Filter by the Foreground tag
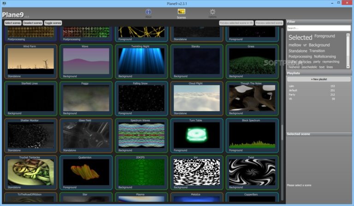This screenshot has width=354, height=206. pos(324,36)
